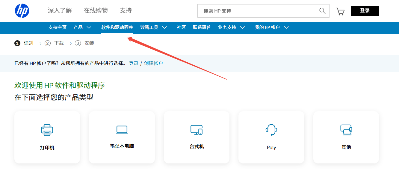Image resolution: width=399 pixels, height=170 pixels.
Task: Expand the 业务支持 dropdown
Action: [x=243, y=27]
